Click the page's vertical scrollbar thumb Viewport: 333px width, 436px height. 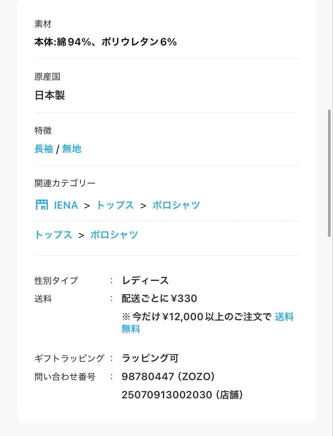tap(330, 174)
